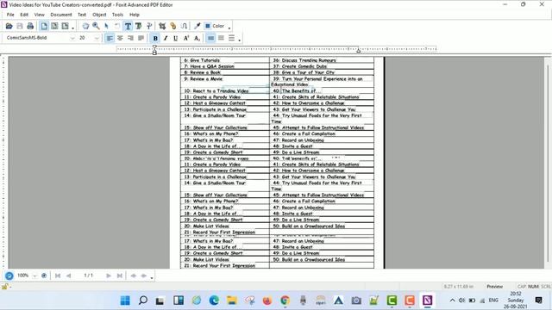Viewport: 552px width, 310px height.
Task: Open File Explorer from the taskbar
Action: [232, 301]
